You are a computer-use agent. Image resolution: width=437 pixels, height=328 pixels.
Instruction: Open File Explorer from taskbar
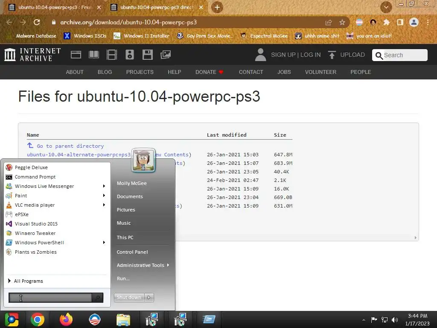[123, 319]
